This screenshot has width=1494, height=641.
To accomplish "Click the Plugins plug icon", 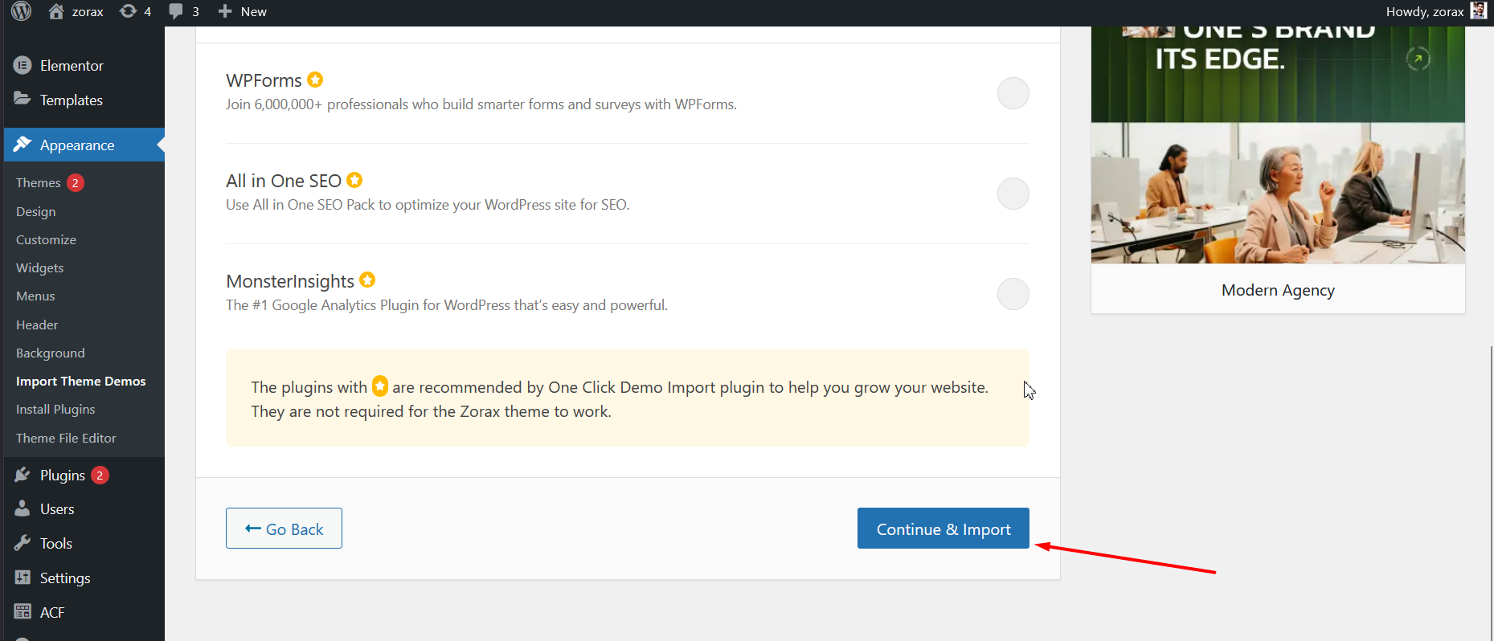I will coord(23,475).
